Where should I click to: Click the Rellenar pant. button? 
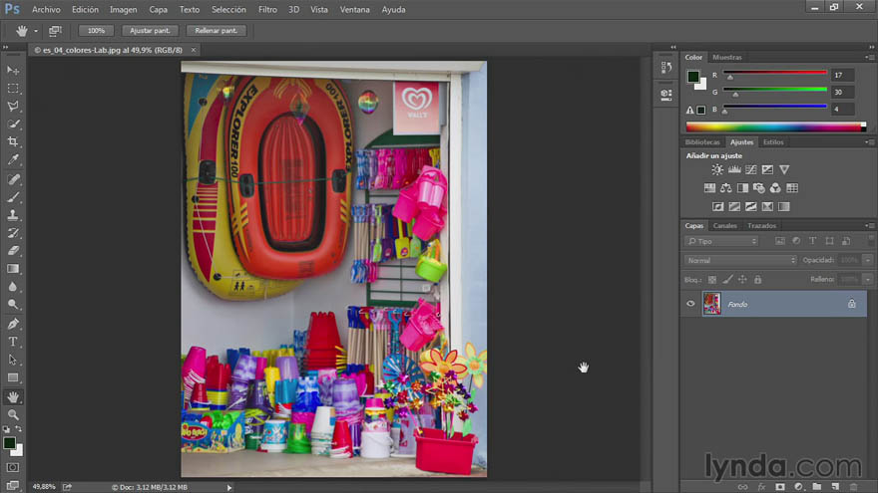[216, 31]
